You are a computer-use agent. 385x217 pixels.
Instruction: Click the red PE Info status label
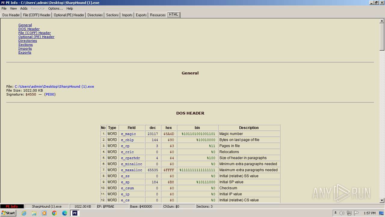(x=12, y=206)
